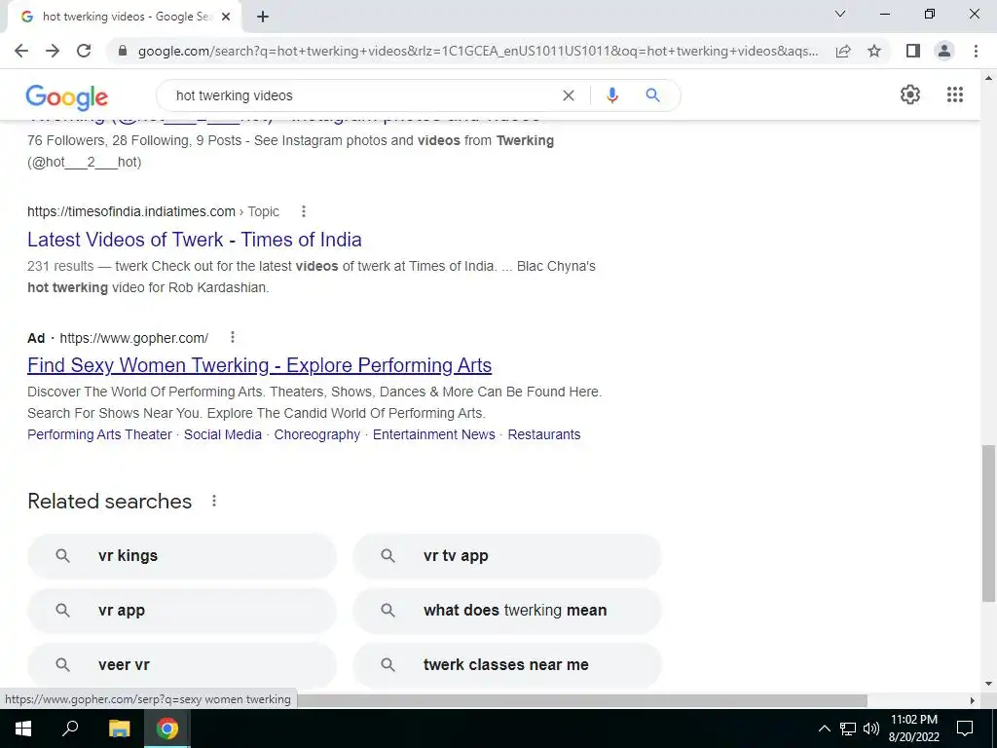Show hidden system tray icons
Image resolution: width=997 pixels, height=748 pixels.
(824, 729)
